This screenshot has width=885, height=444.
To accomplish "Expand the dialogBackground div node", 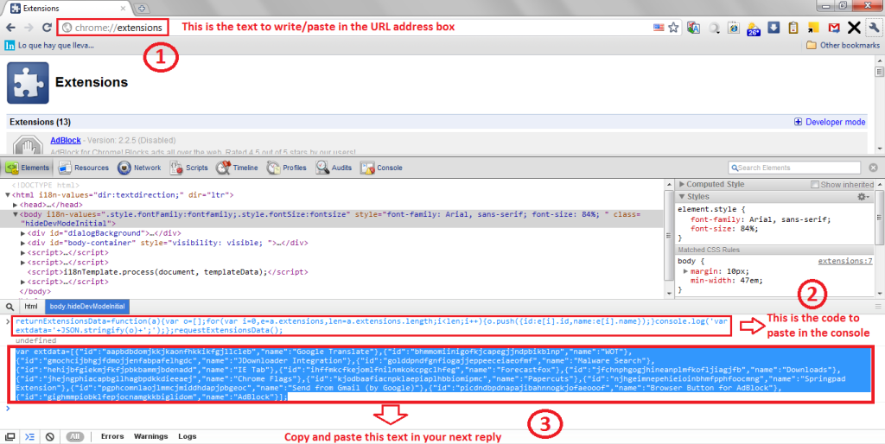I will coord(22,233).
